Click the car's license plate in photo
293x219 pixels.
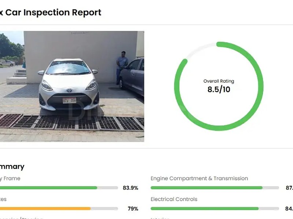click(x=69, y=100)
